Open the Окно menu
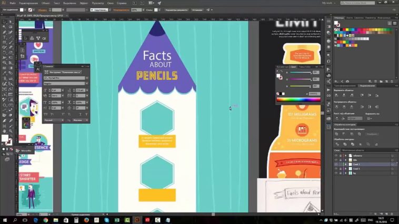Screen dimensions: 399x224 tap(111, 3)
